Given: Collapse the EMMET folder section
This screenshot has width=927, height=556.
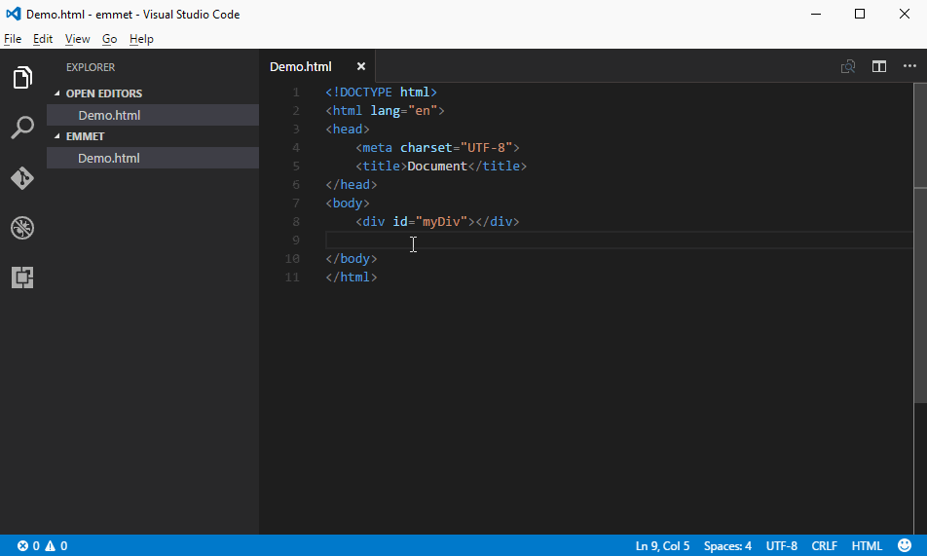Looking at the screenshot, I should click(x=85, y=136).
